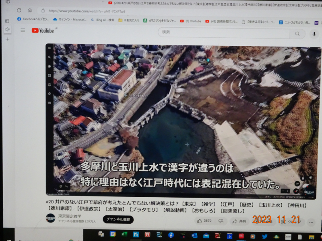Image resolution: width=322 pixels, height=241 pixels.
Task: Open Outlook from the taskbar
Action: point(194,235)
